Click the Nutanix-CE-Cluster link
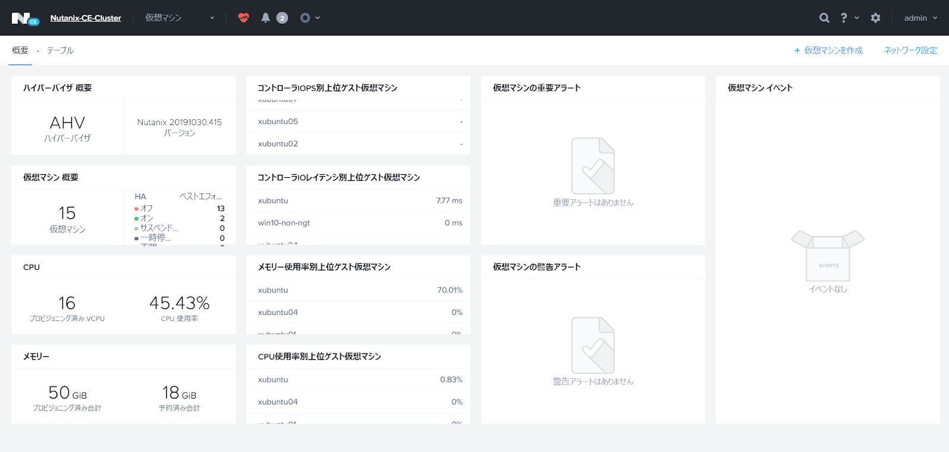This screenshot has width=949, height=452. [x=85, y=18]
